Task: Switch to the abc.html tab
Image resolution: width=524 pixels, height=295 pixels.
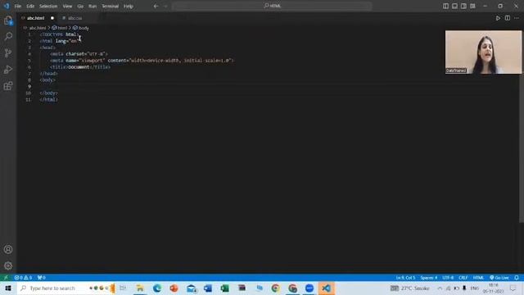Action: 36,18
